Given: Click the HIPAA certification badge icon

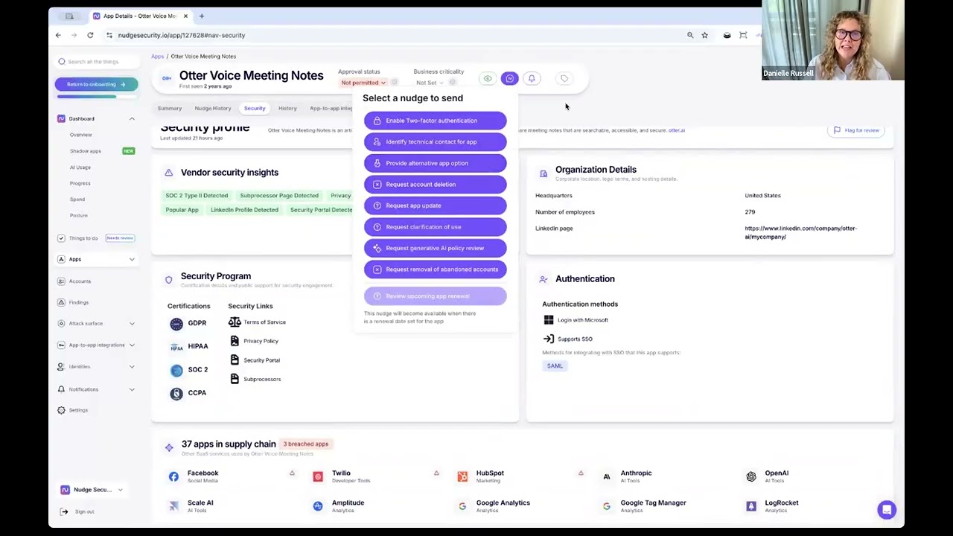Looking at the screenshot, I should tap(176, 347).
